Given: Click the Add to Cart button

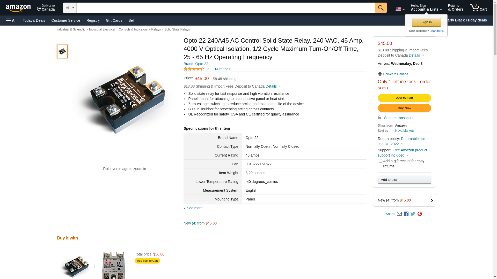Looking at the screenshot, I should [x=404, y=98].
